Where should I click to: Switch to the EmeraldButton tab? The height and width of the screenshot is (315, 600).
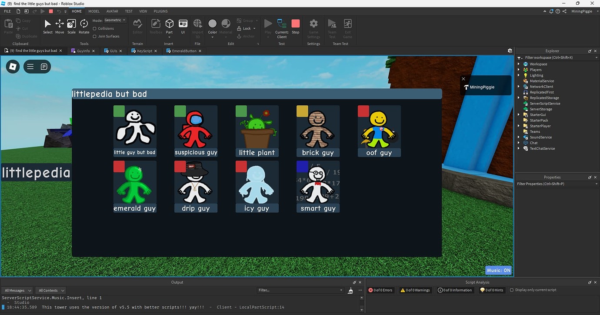184,51
